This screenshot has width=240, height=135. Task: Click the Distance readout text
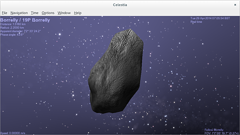tap(13, 24)
